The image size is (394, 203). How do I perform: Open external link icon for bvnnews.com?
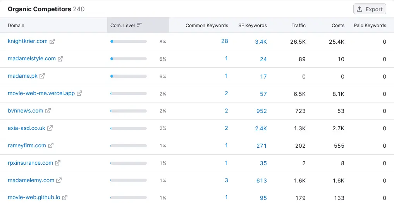click(x=48, y=111)
